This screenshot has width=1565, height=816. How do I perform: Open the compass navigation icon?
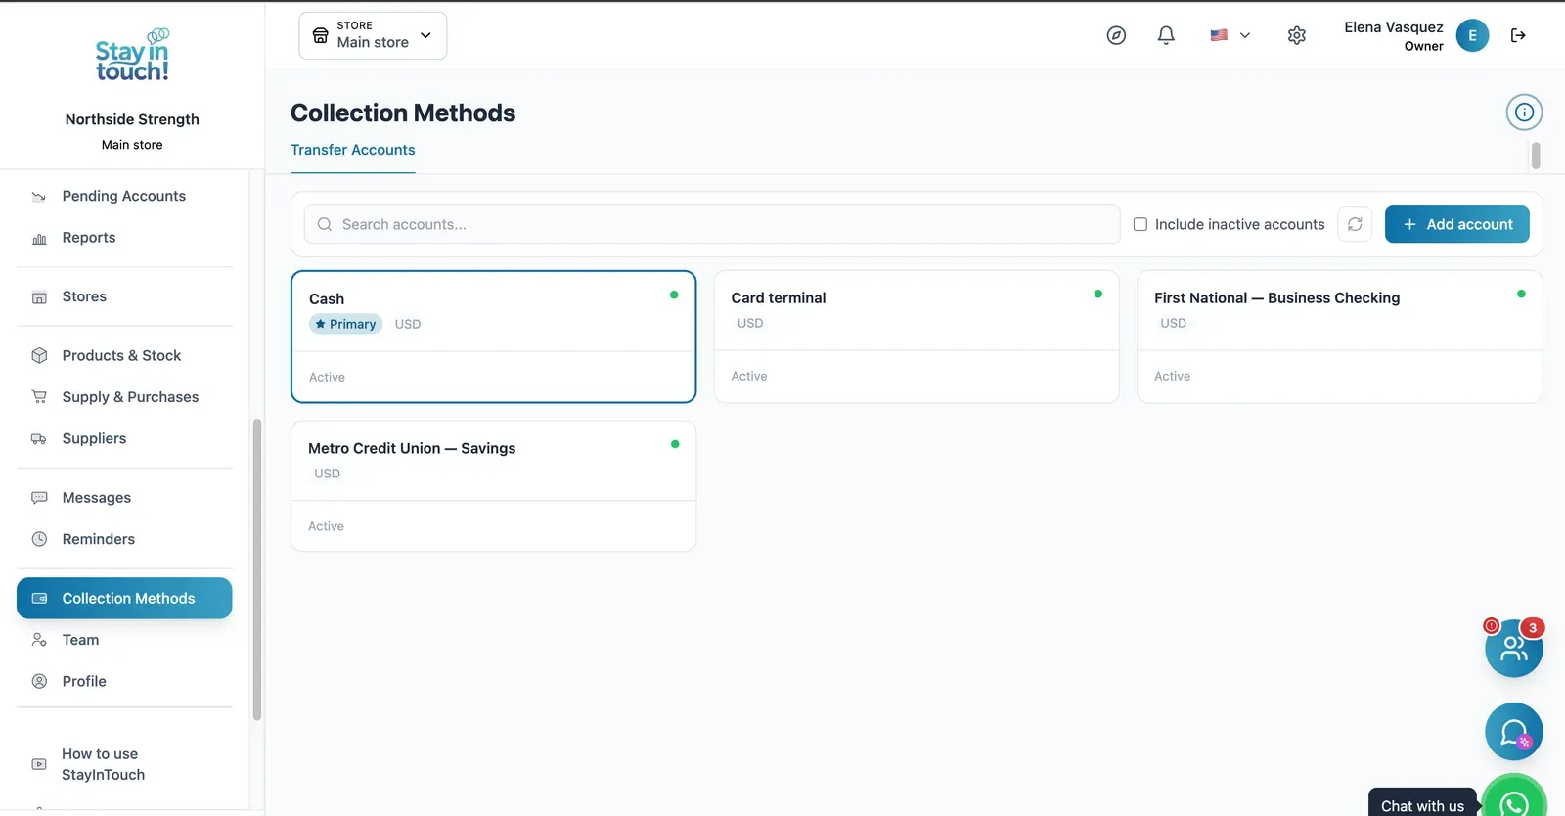click(1116, 35)
